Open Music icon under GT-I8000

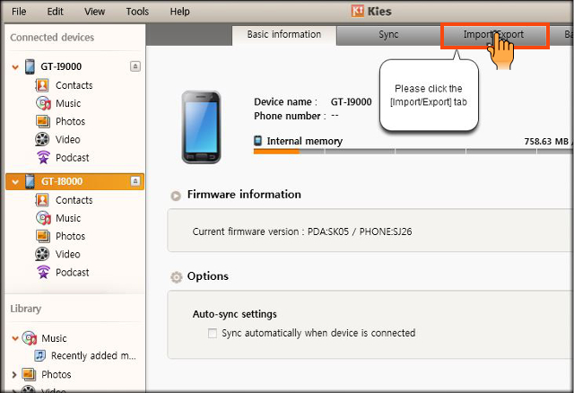(43, 218)
